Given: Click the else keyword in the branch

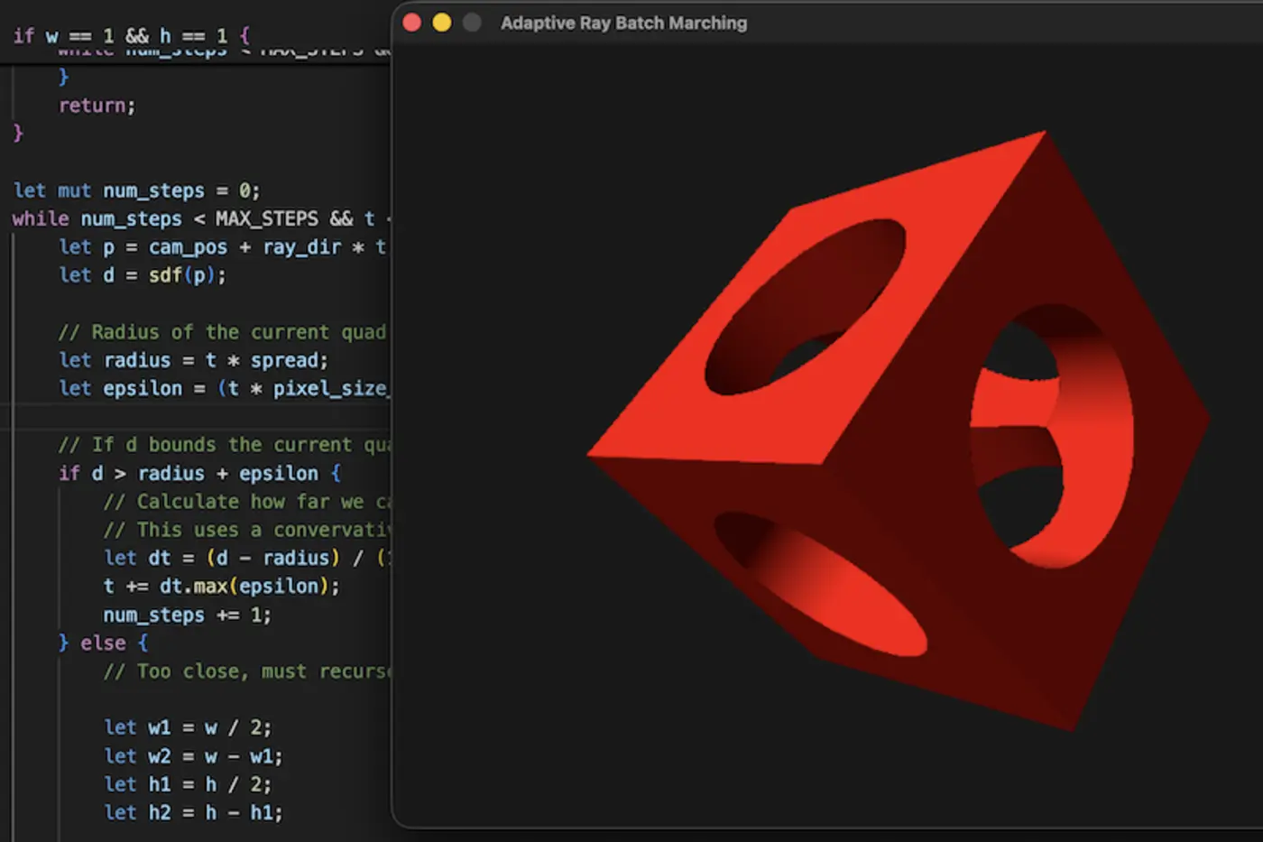Looking at the screenshot, I should (103, 643).
